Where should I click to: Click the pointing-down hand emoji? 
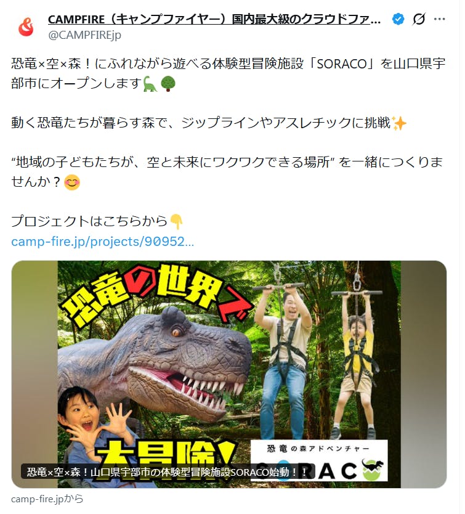(x=176, y=222)
